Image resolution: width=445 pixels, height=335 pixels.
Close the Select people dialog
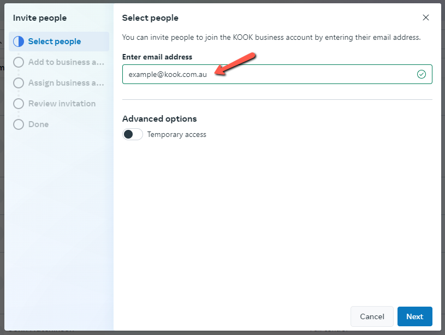[426, 17]
